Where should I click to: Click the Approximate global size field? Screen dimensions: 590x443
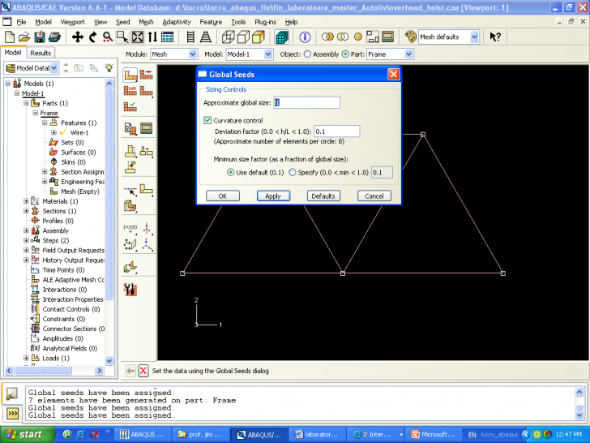(x=306, y=102)
